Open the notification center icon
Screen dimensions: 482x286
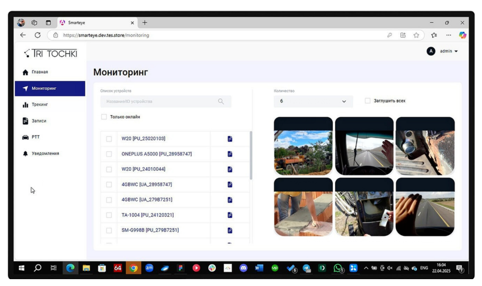pyautogui.click(x=460, y=269)
